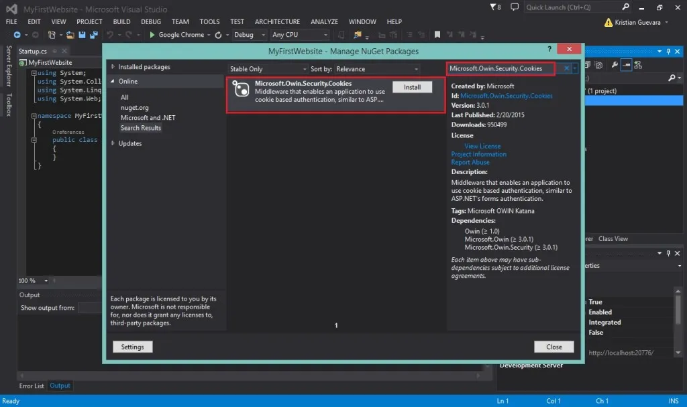687x407 pixels.
Task: Open the BUILD menu
Action: (121, 21)
